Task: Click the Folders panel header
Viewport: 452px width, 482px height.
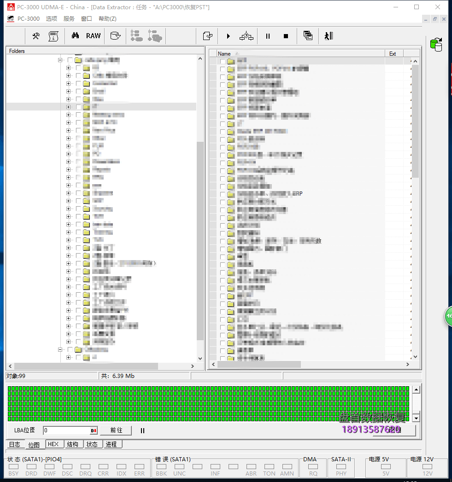Action: pos(105,51)
